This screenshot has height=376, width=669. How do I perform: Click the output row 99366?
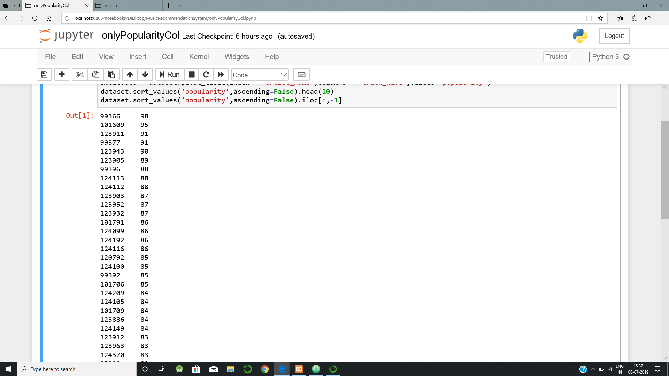pyautogui.click(x=124, y=116)
